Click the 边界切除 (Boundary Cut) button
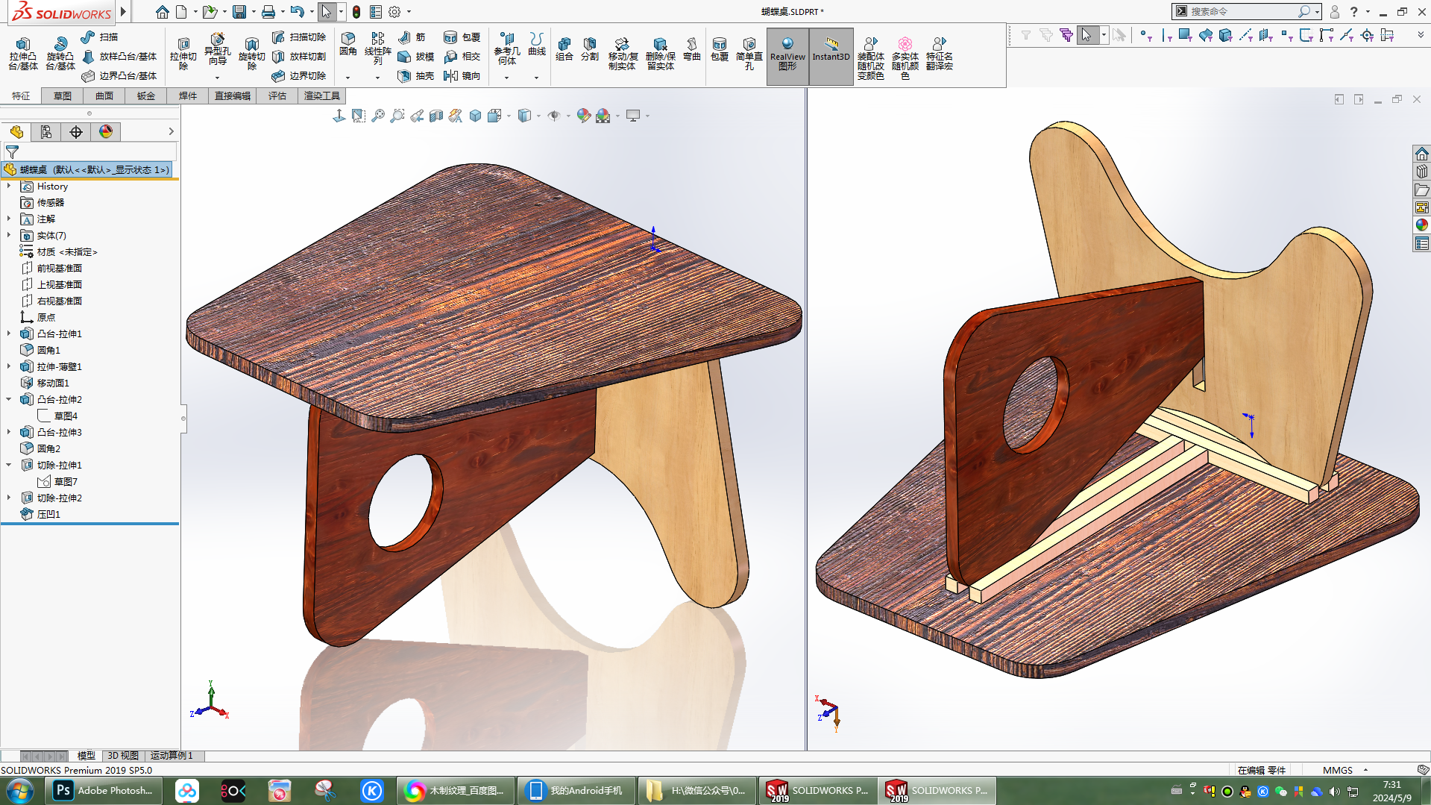Viewport: 1431px width, 805px height. click(299, 75)
